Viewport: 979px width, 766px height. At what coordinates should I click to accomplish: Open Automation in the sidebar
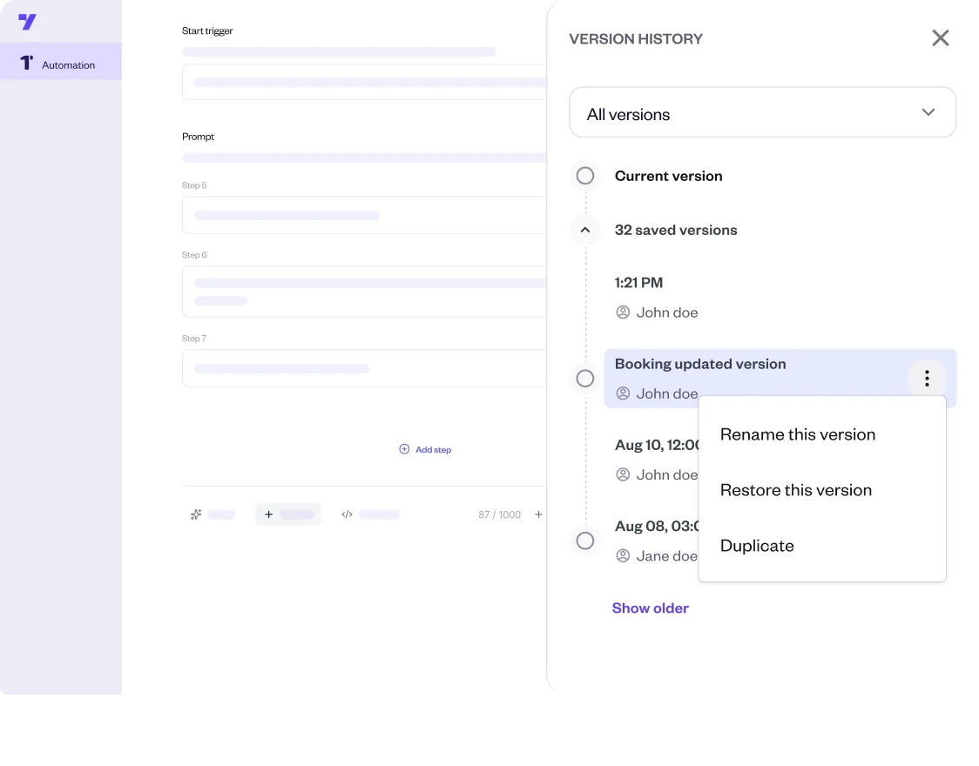[60, 64]
